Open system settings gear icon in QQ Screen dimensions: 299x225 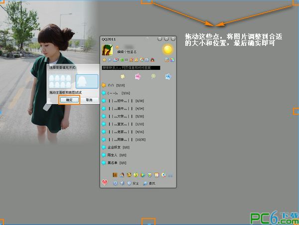(116, 183)
